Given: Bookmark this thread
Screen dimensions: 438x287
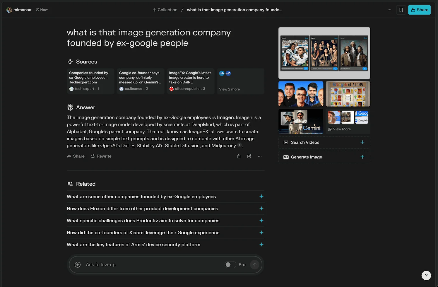Looking at the screenshot, I should tap(401, 10).
